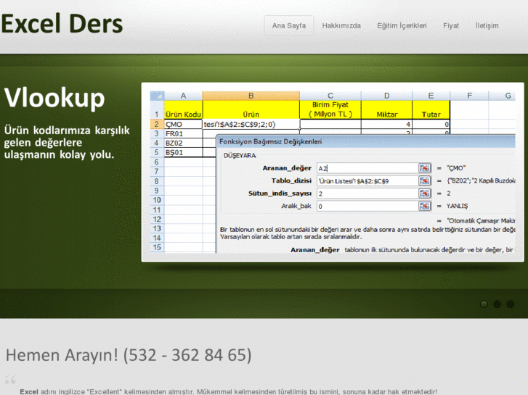This screenshot has width=528, height=395.
Task: Click the formula cell B2 with tesi'!$A$2:$C$9
Action: [x=251, y=125]
